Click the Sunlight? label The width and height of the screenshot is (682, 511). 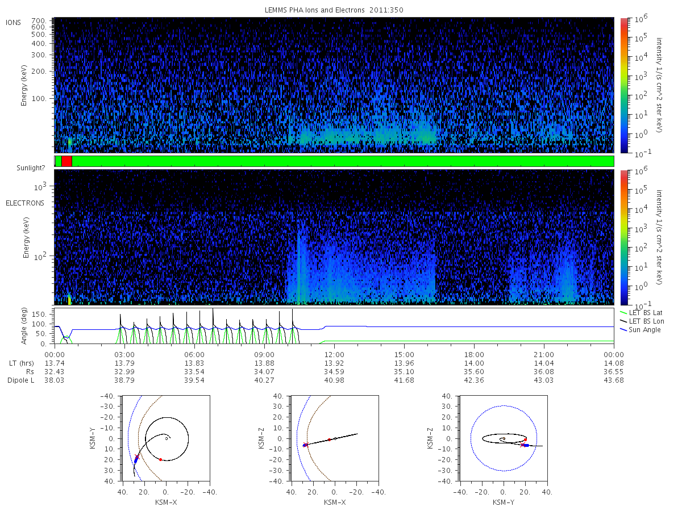(x=31, y=168)
